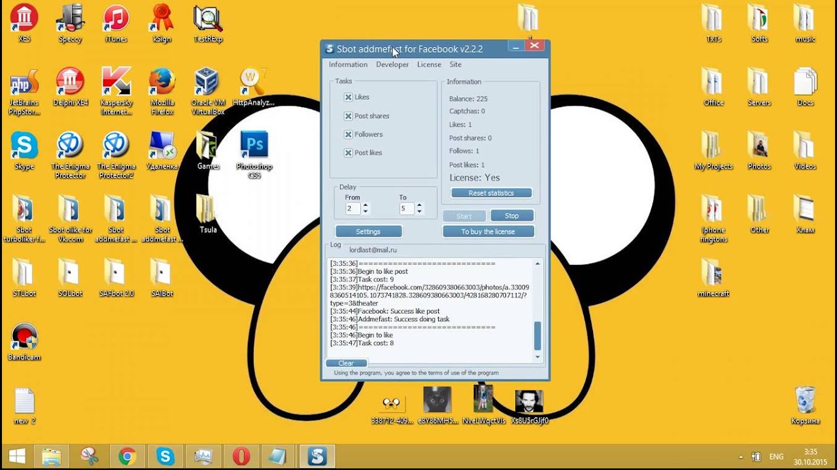This screenshot has width=837, height=470.
Task: Increase the Delay To value
Action: (419, 206)
